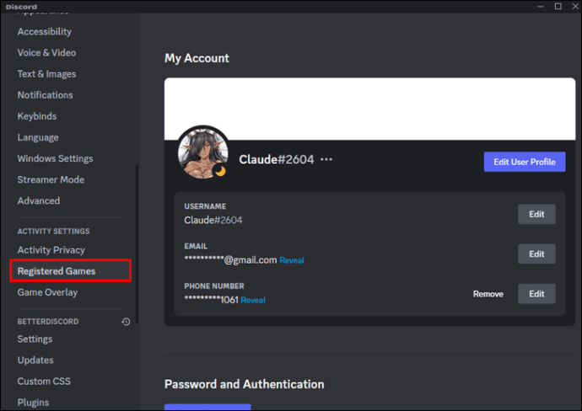
Task: Open the Activity Privacy section
Action: (x=51, y=250)
